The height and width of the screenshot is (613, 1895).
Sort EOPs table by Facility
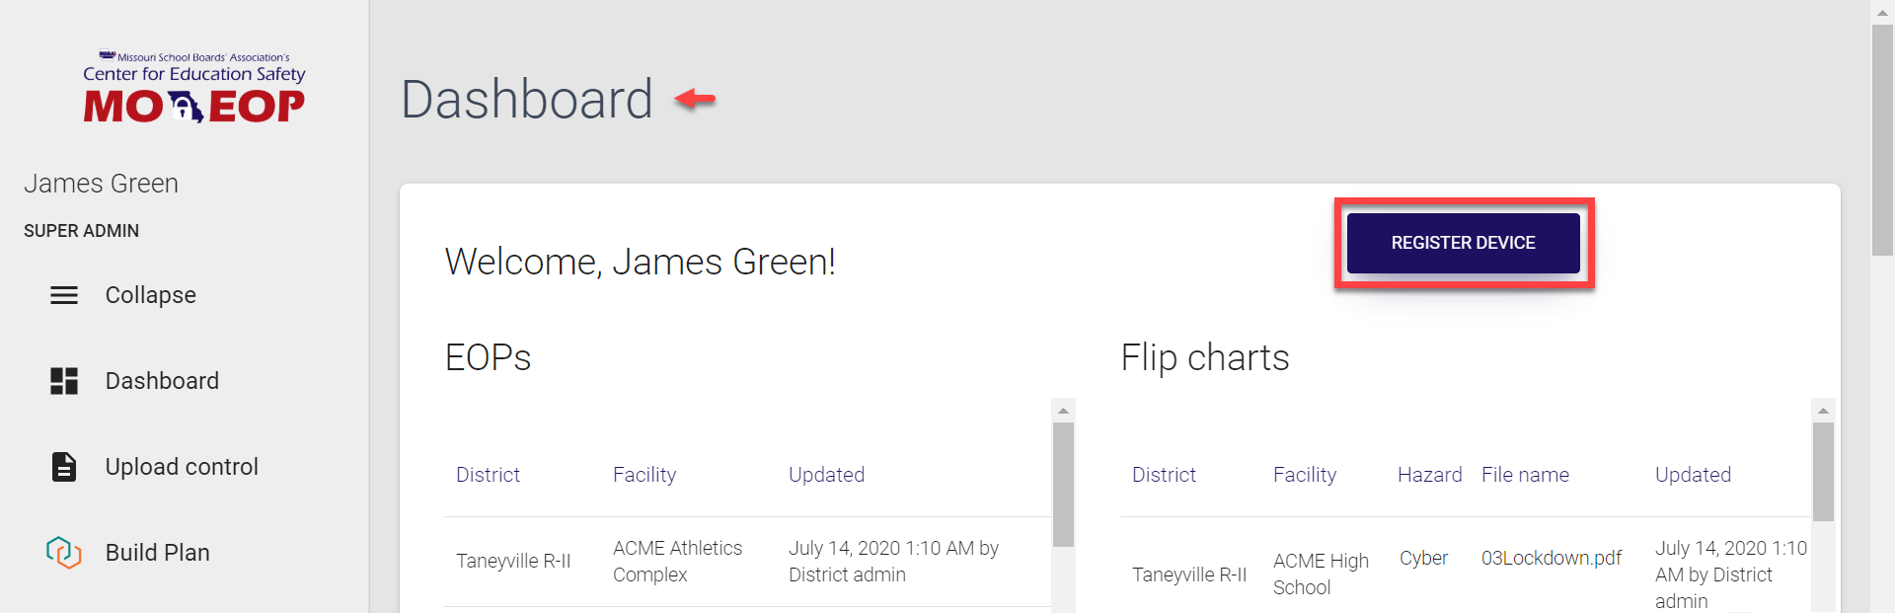[x=644, y=475]
